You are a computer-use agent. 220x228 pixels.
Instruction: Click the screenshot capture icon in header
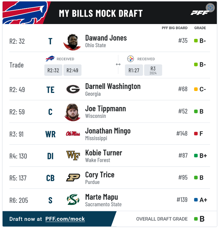[210, 8]
